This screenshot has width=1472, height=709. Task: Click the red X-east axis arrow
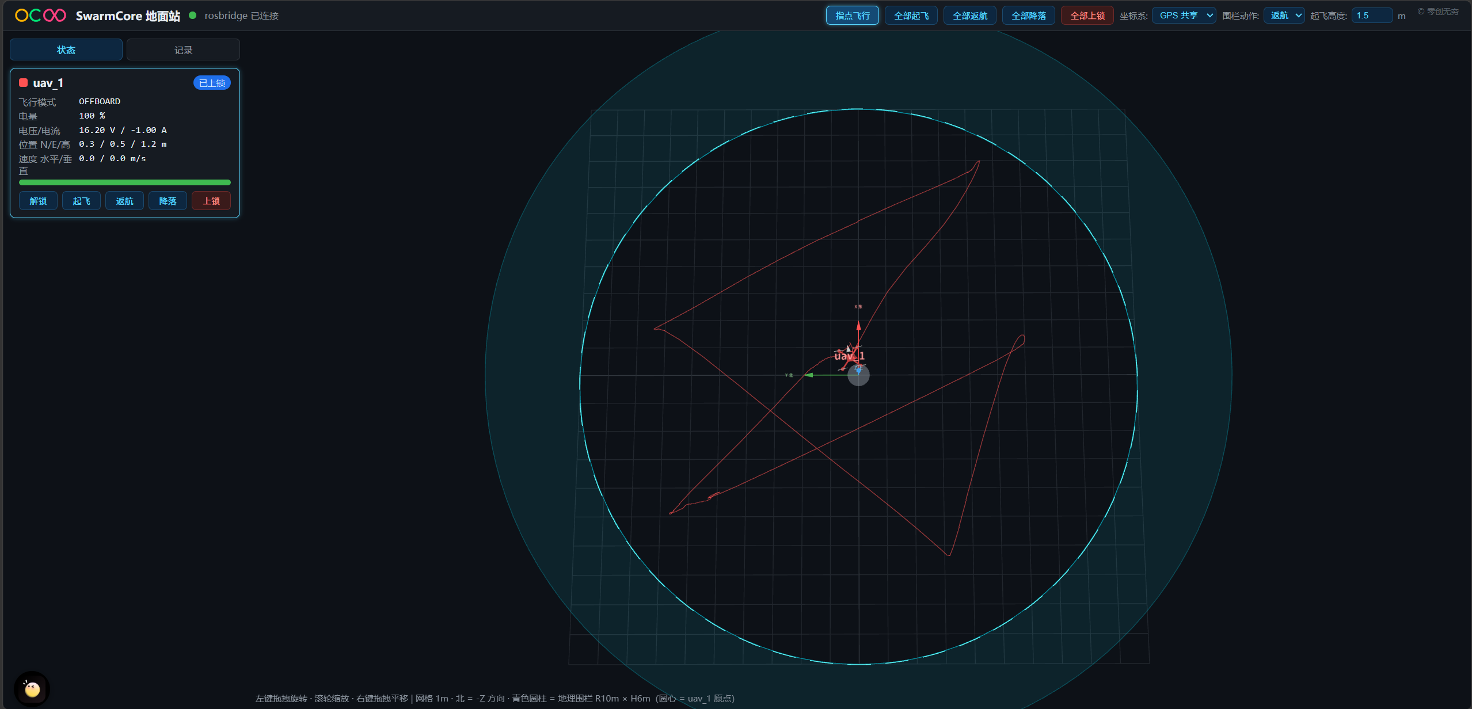coord(858,326)
